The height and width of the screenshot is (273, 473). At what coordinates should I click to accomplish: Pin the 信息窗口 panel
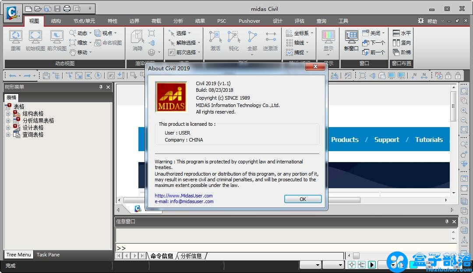[447, 221]
